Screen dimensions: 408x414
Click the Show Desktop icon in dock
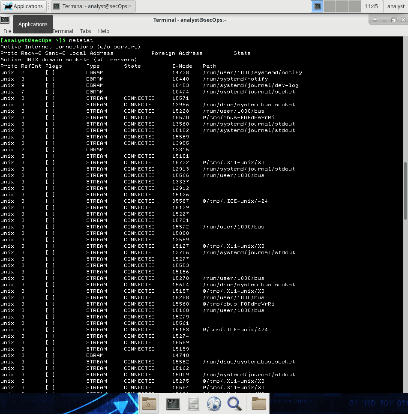pyautogui.click(x=150, y=403)
